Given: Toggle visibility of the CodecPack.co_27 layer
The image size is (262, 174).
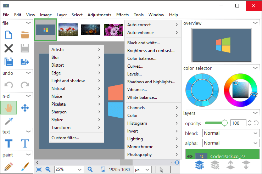Looking at the screenshot, I should pyautogui.click(x=190, y=156).
